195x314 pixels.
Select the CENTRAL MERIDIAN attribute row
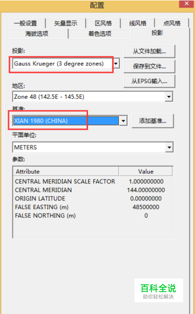[93, 190]
